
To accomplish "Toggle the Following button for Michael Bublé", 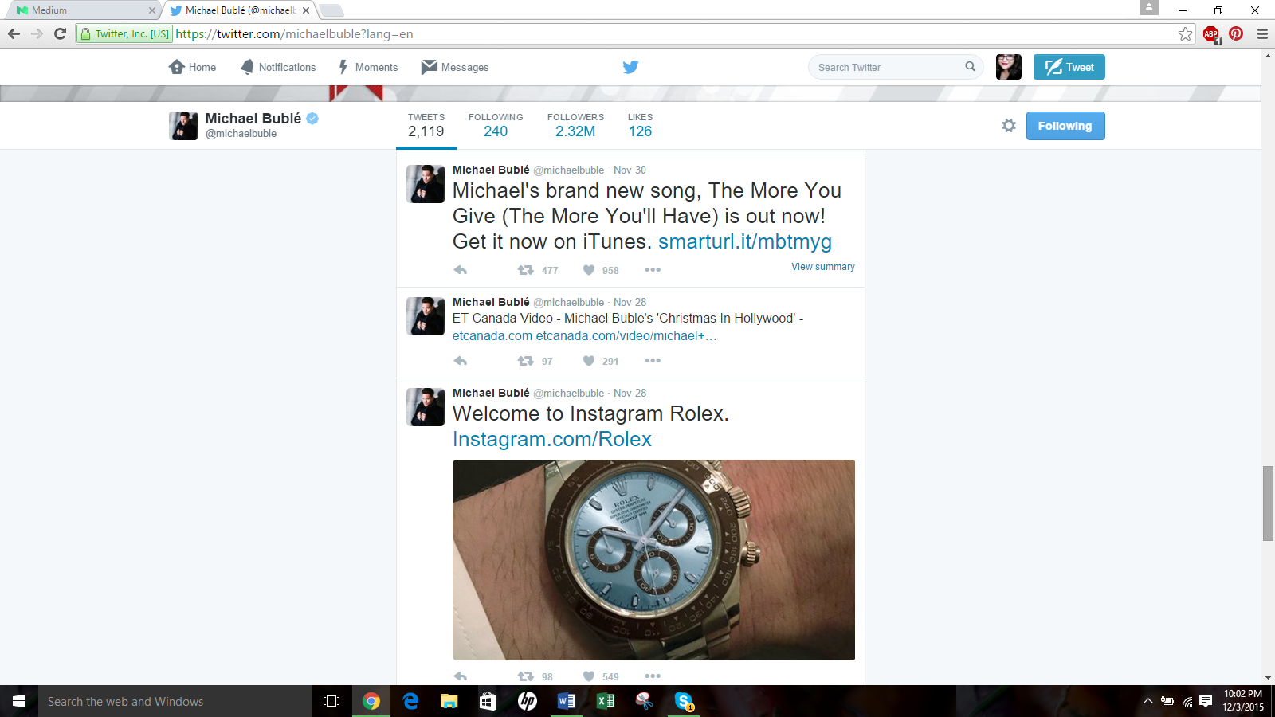I will 1065,126.
